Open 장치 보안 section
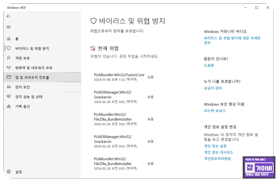Viewport: 277px width, 182px height. click(42, 87)
